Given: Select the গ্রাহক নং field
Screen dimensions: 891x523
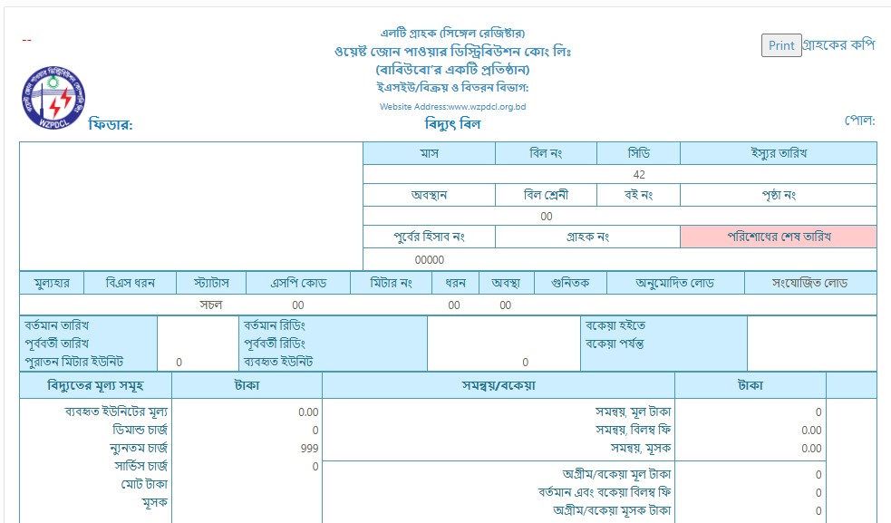Looking at the screenshot, I should tap(590, 236).
